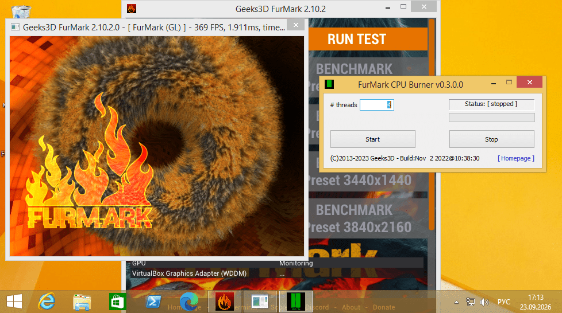
Task: Close the Geeks3D FurMark 2.10.2 main window
Action: coord(424,6)
